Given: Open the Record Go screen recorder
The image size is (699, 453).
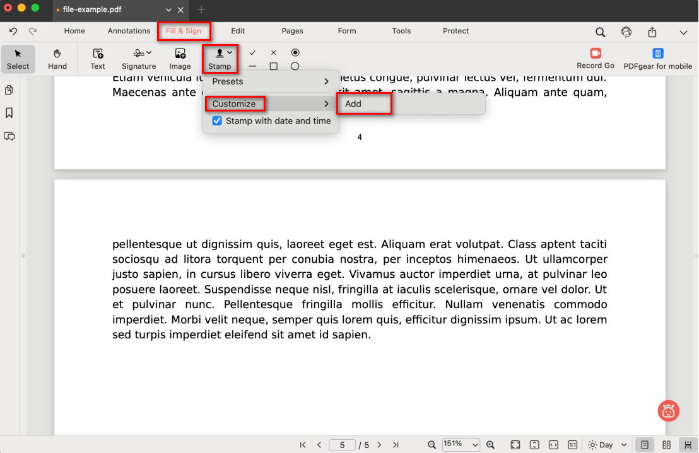Looking at the screenshot, I should pyautogui.click(x=595, y=58).
